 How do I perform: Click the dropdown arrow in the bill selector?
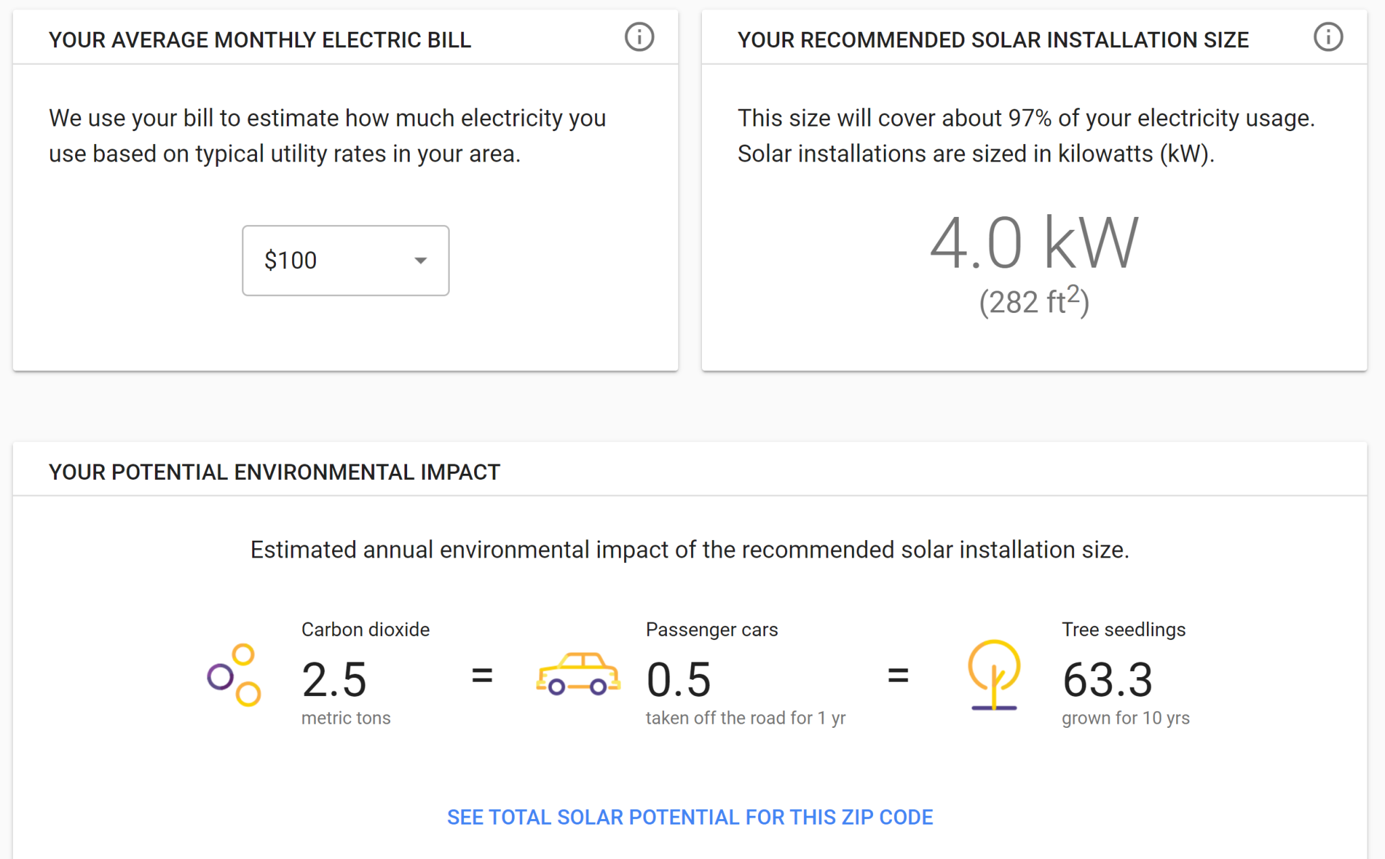click(x=421, y=261)
